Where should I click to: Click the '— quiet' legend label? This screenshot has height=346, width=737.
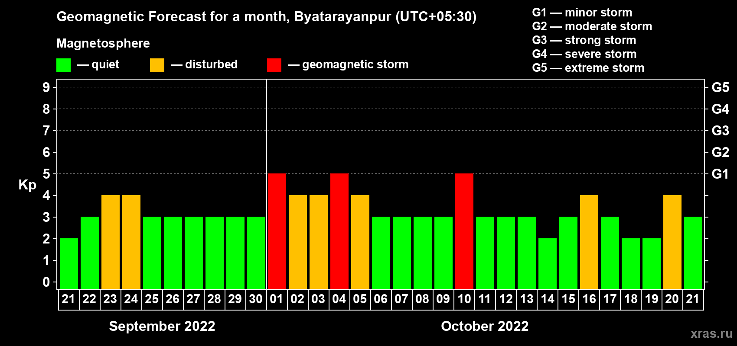pos(98,65)
